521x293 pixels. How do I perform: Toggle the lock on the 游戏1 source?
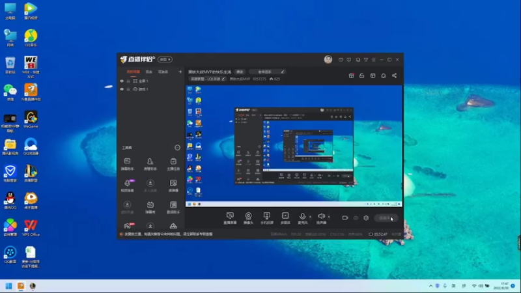[x=128, y=89]
